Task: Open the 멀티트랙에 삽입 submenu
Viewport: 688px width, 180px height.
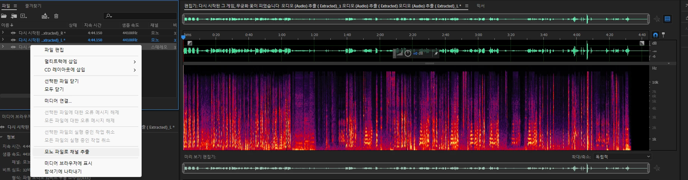Action: coord(86,61)
